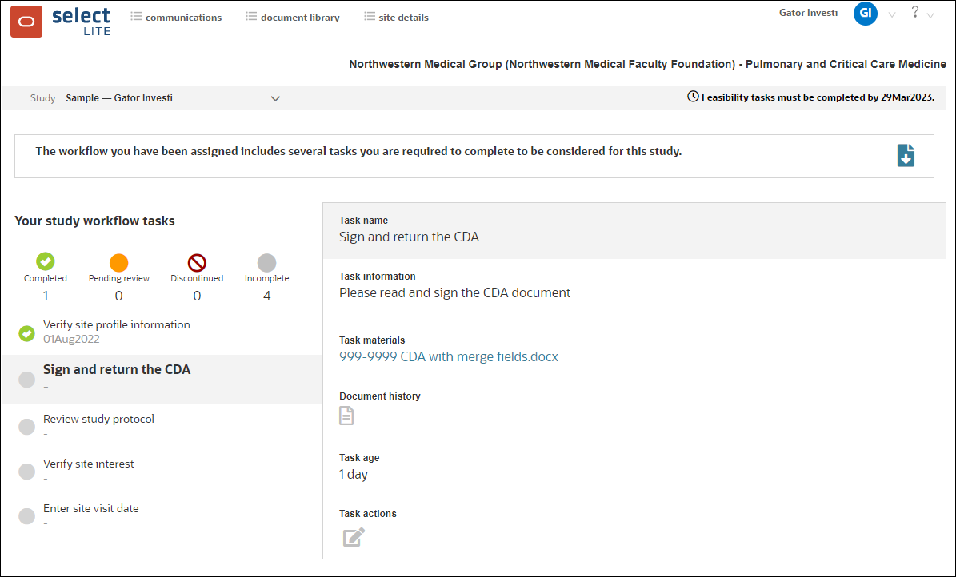
Task: Click the sign task action icon
Action: [x=352, y=537]
